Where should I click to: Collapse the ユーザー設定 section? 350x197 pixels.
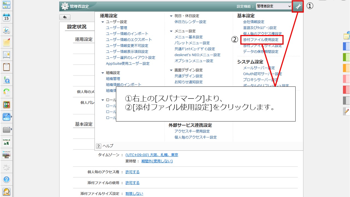(103, 22)
